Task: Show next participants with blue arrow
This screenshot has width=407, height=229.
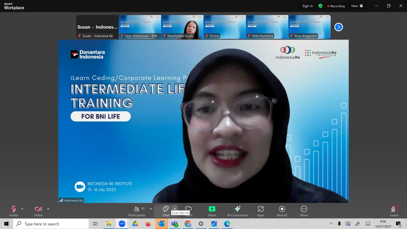Action: click(339, 27)
